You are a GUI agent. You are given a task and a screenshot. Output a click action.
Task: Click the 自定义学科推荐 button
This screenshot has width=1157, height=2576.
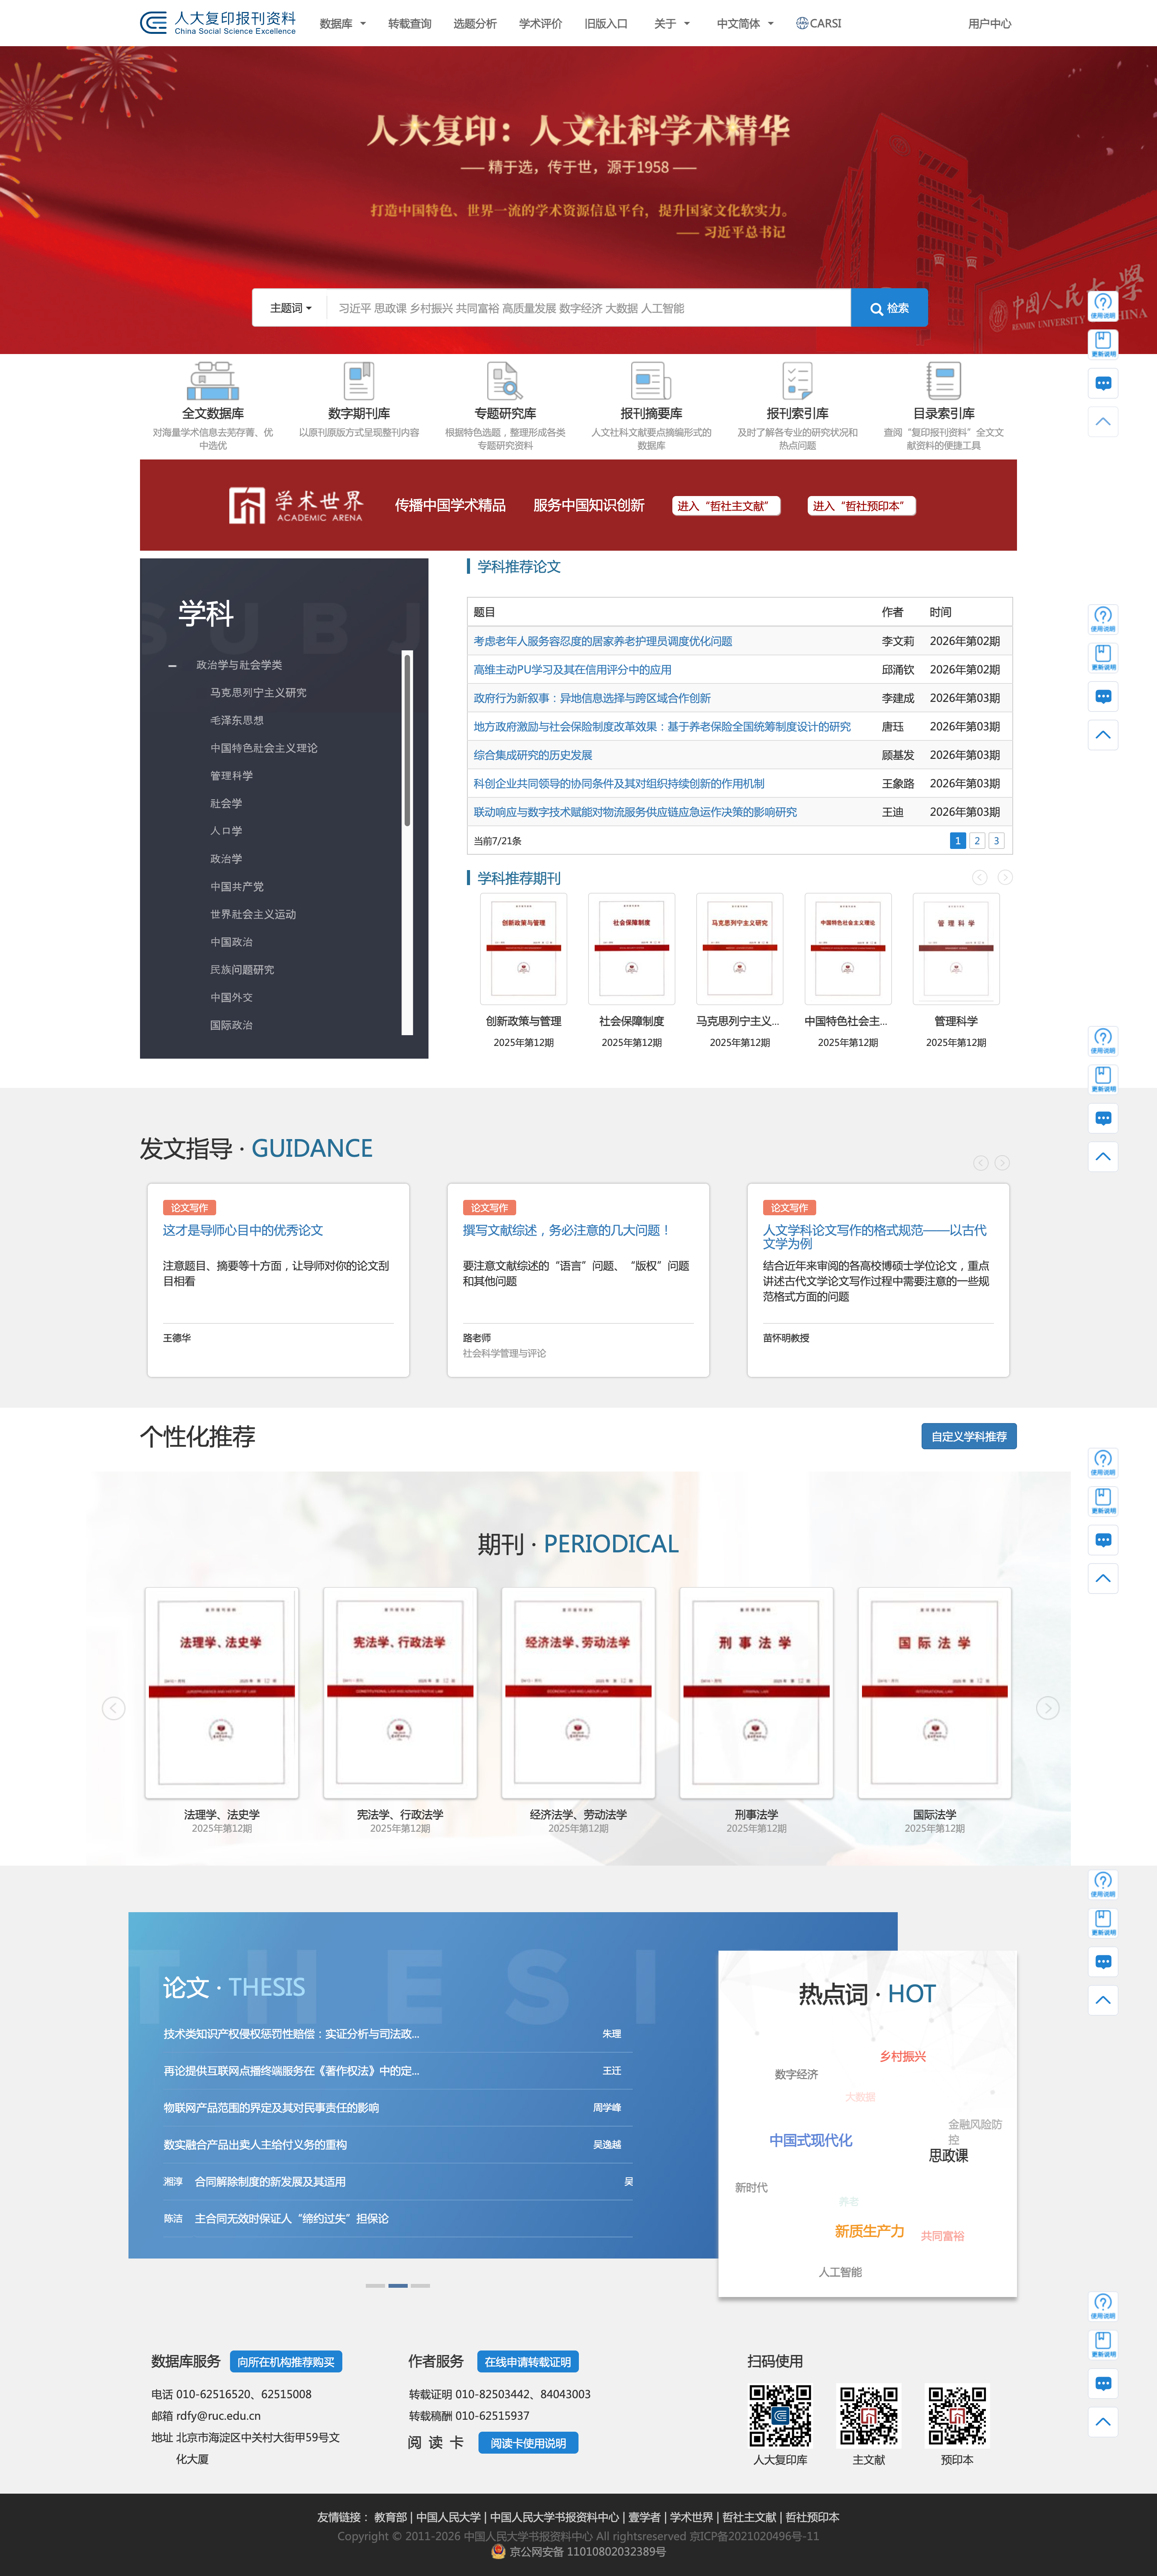click(x=970, y=1436)
